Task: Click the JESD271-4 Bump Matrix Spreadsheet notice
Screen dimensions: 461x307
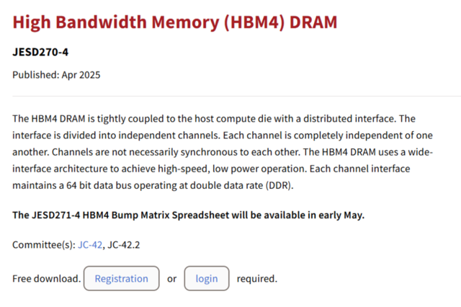Action: click(188, 215)
